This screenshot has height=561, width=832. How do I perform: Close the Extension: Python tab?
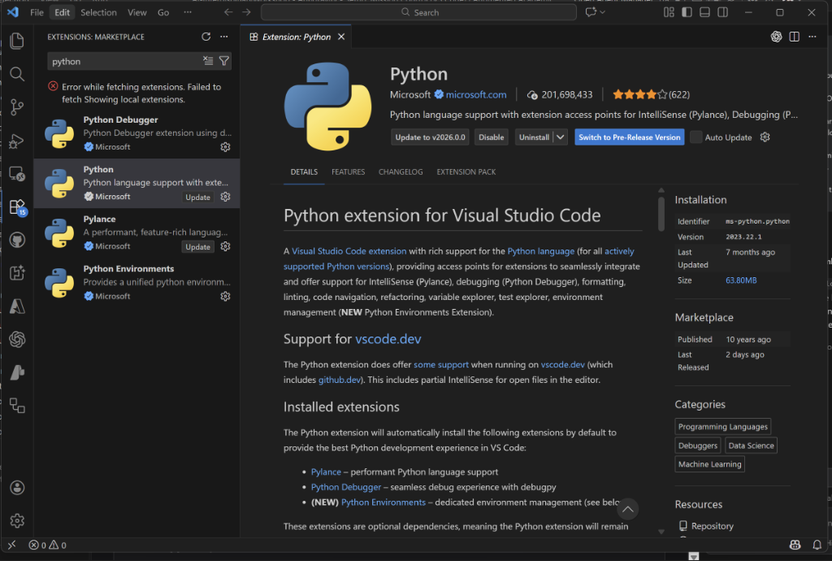click(x=341, y=37)
